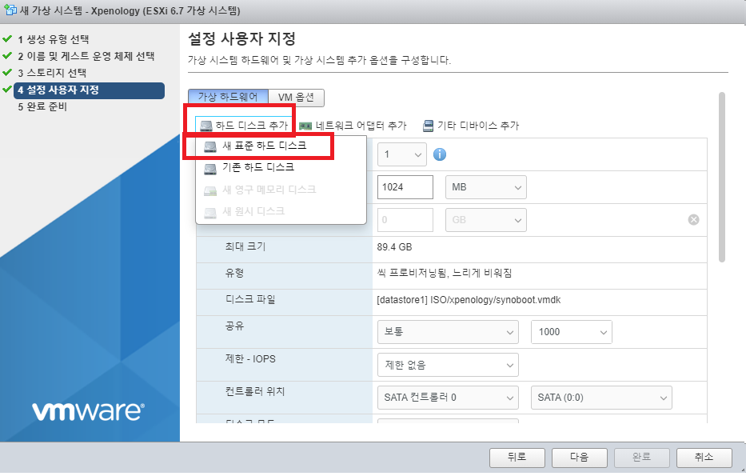Open the memory unit MB dropdown

pyautogui.click(x=486, y=187)
